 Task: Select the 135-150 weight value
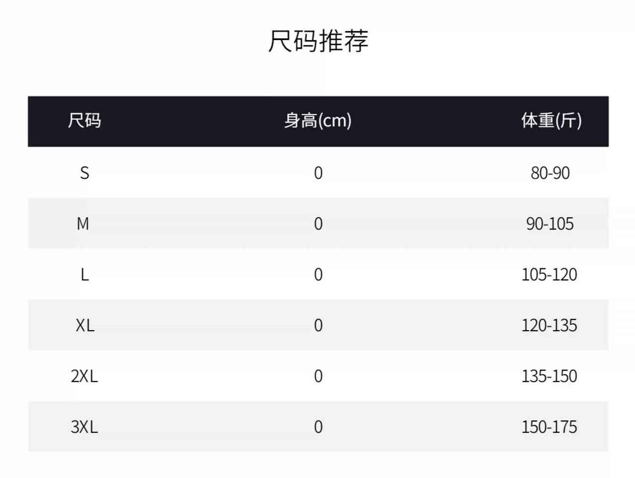549,376
